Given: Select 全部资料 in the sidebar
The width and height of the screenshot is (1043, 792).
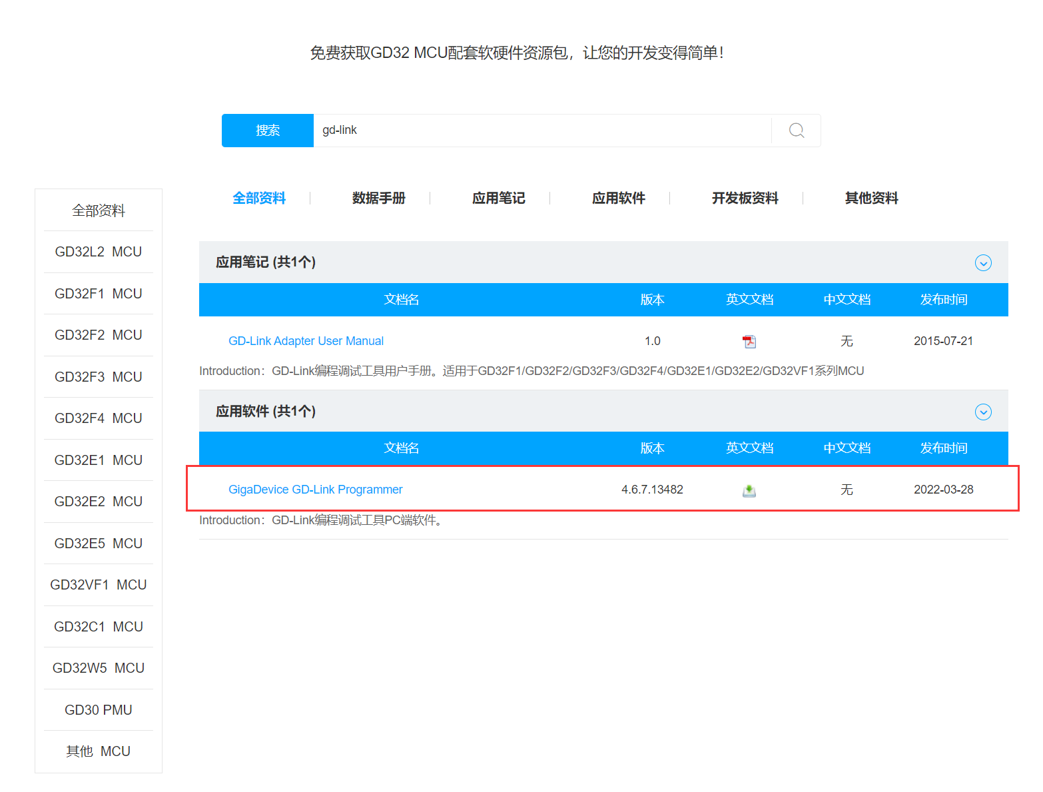Looking at the screenshot, I should (99, 210).
